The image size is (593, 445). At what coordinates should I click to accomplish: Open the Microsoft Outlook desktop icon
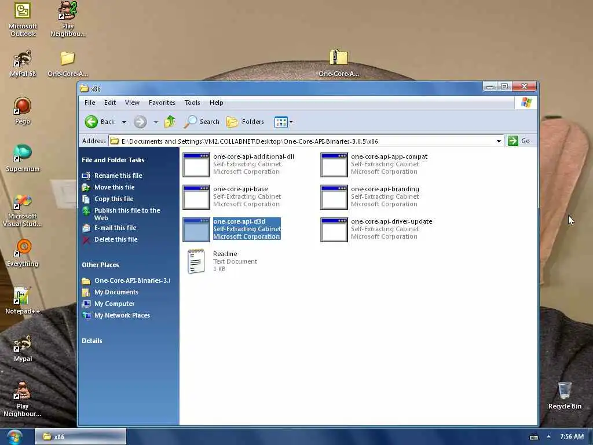[23, 19]
